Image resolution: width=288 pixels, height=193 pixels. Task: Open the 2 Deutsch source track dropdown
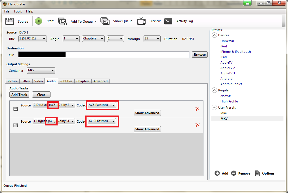pos(54,105)
